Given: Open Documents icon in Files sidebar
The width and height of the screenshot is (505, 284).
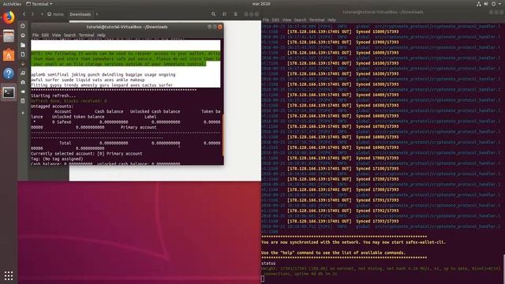Looking at the screenshot, I should click(x=23, y=54).
